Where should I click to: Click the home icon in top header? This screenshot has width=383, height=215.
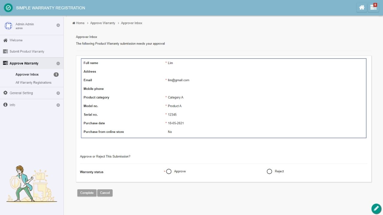click(362, 7)
